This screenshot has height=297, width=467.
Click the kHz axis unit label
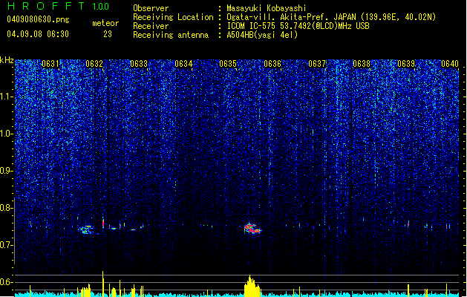pos(7,60)
